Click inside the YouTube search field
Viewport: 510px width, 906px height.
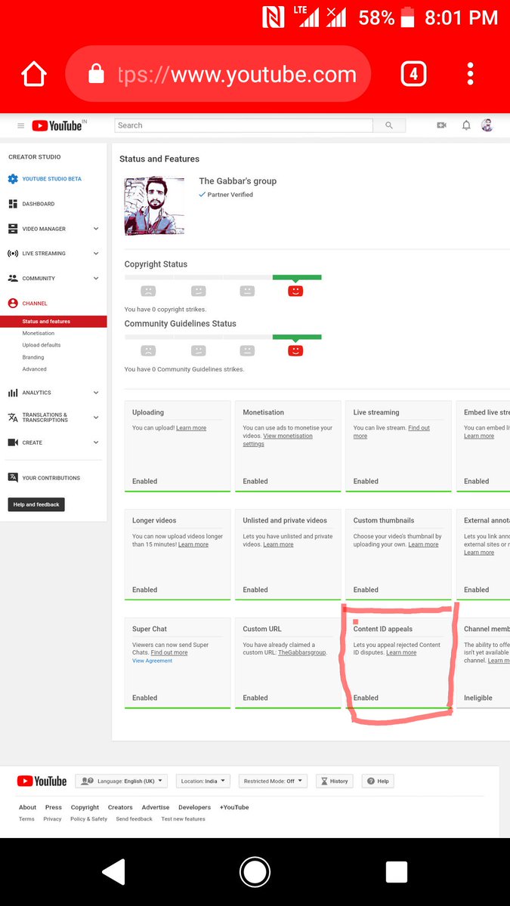point(243,125)
